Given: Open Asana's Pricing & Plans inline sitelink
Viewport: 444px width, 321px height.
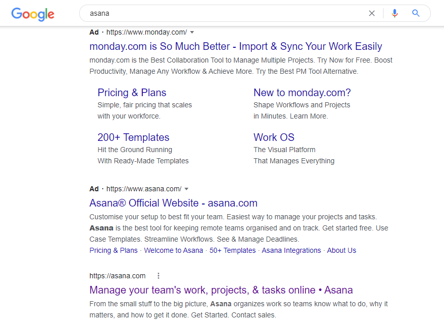Looking at the screenshot, I should [x=114, y=250].
